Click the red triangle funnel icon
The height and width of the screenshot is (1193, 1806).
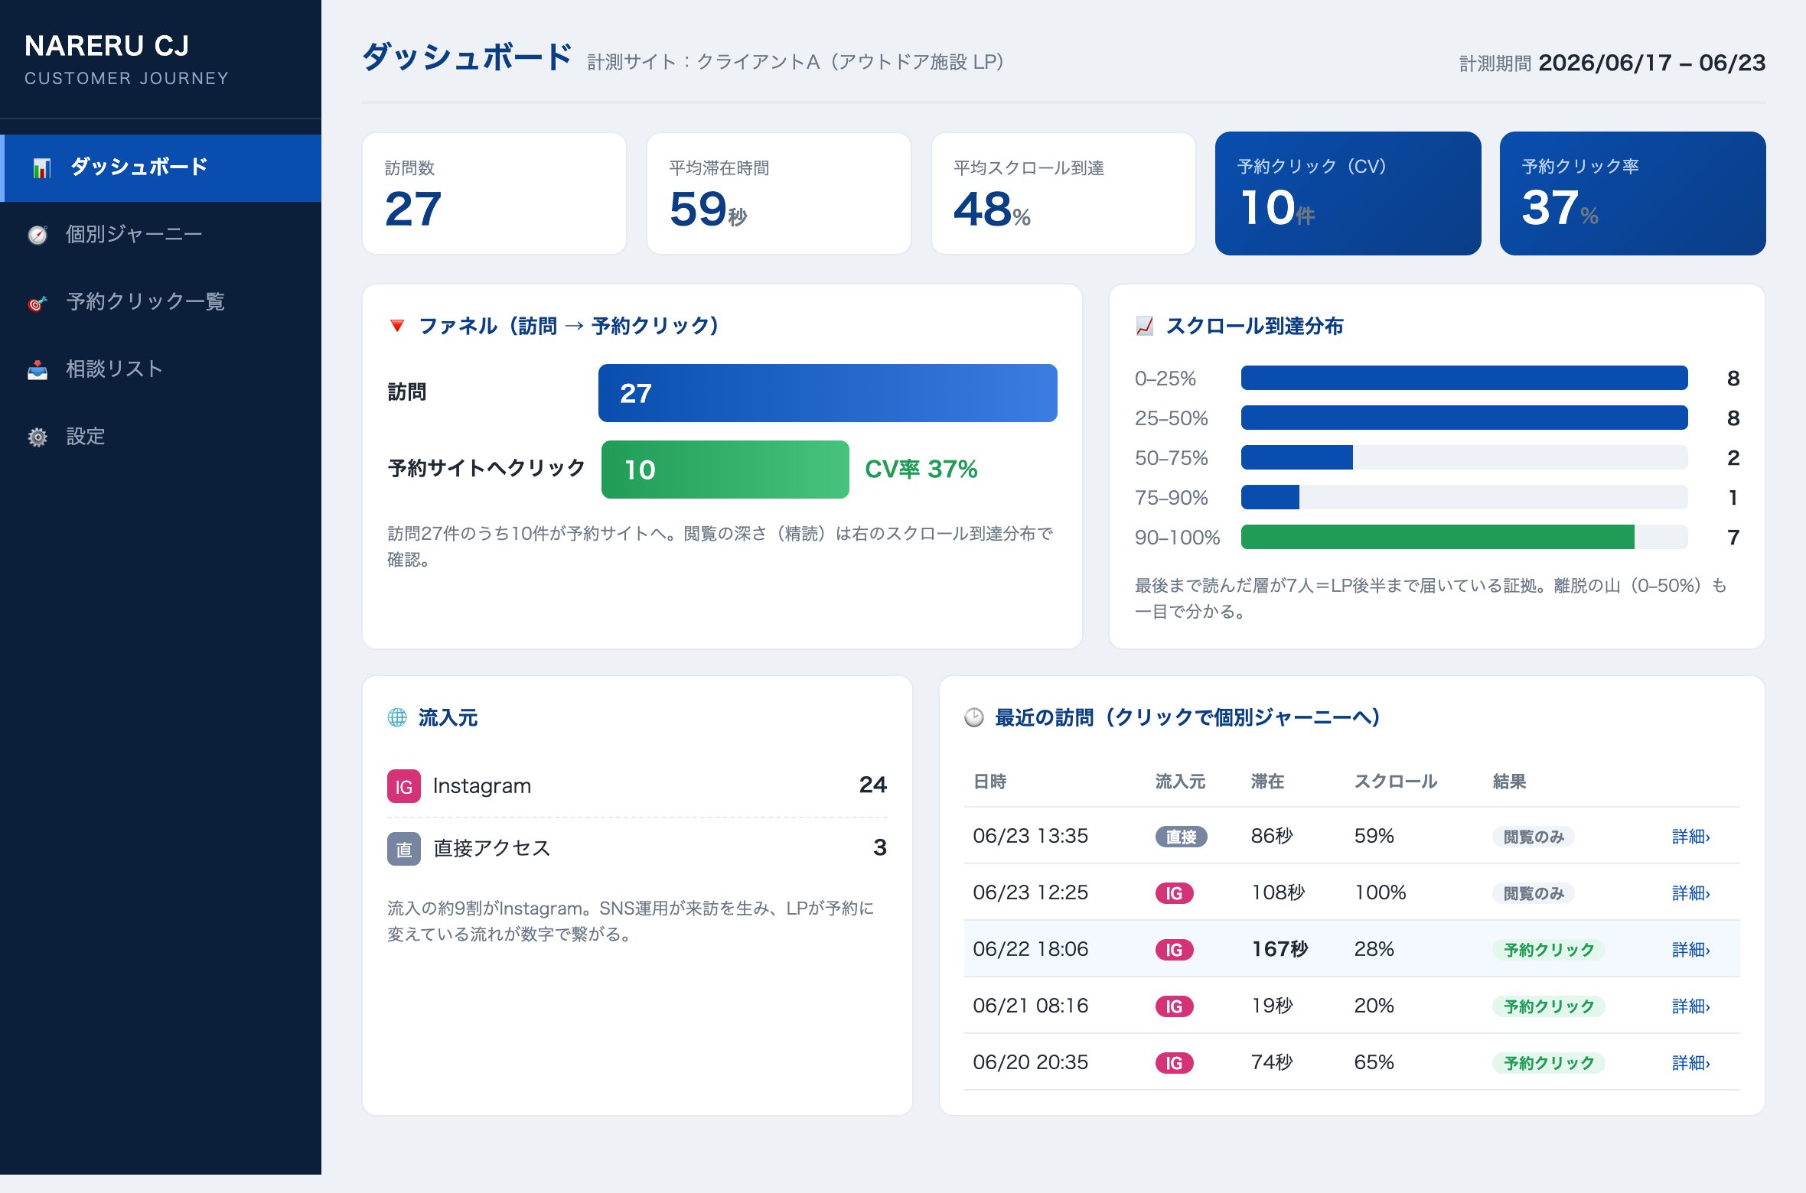coord(397,326)
